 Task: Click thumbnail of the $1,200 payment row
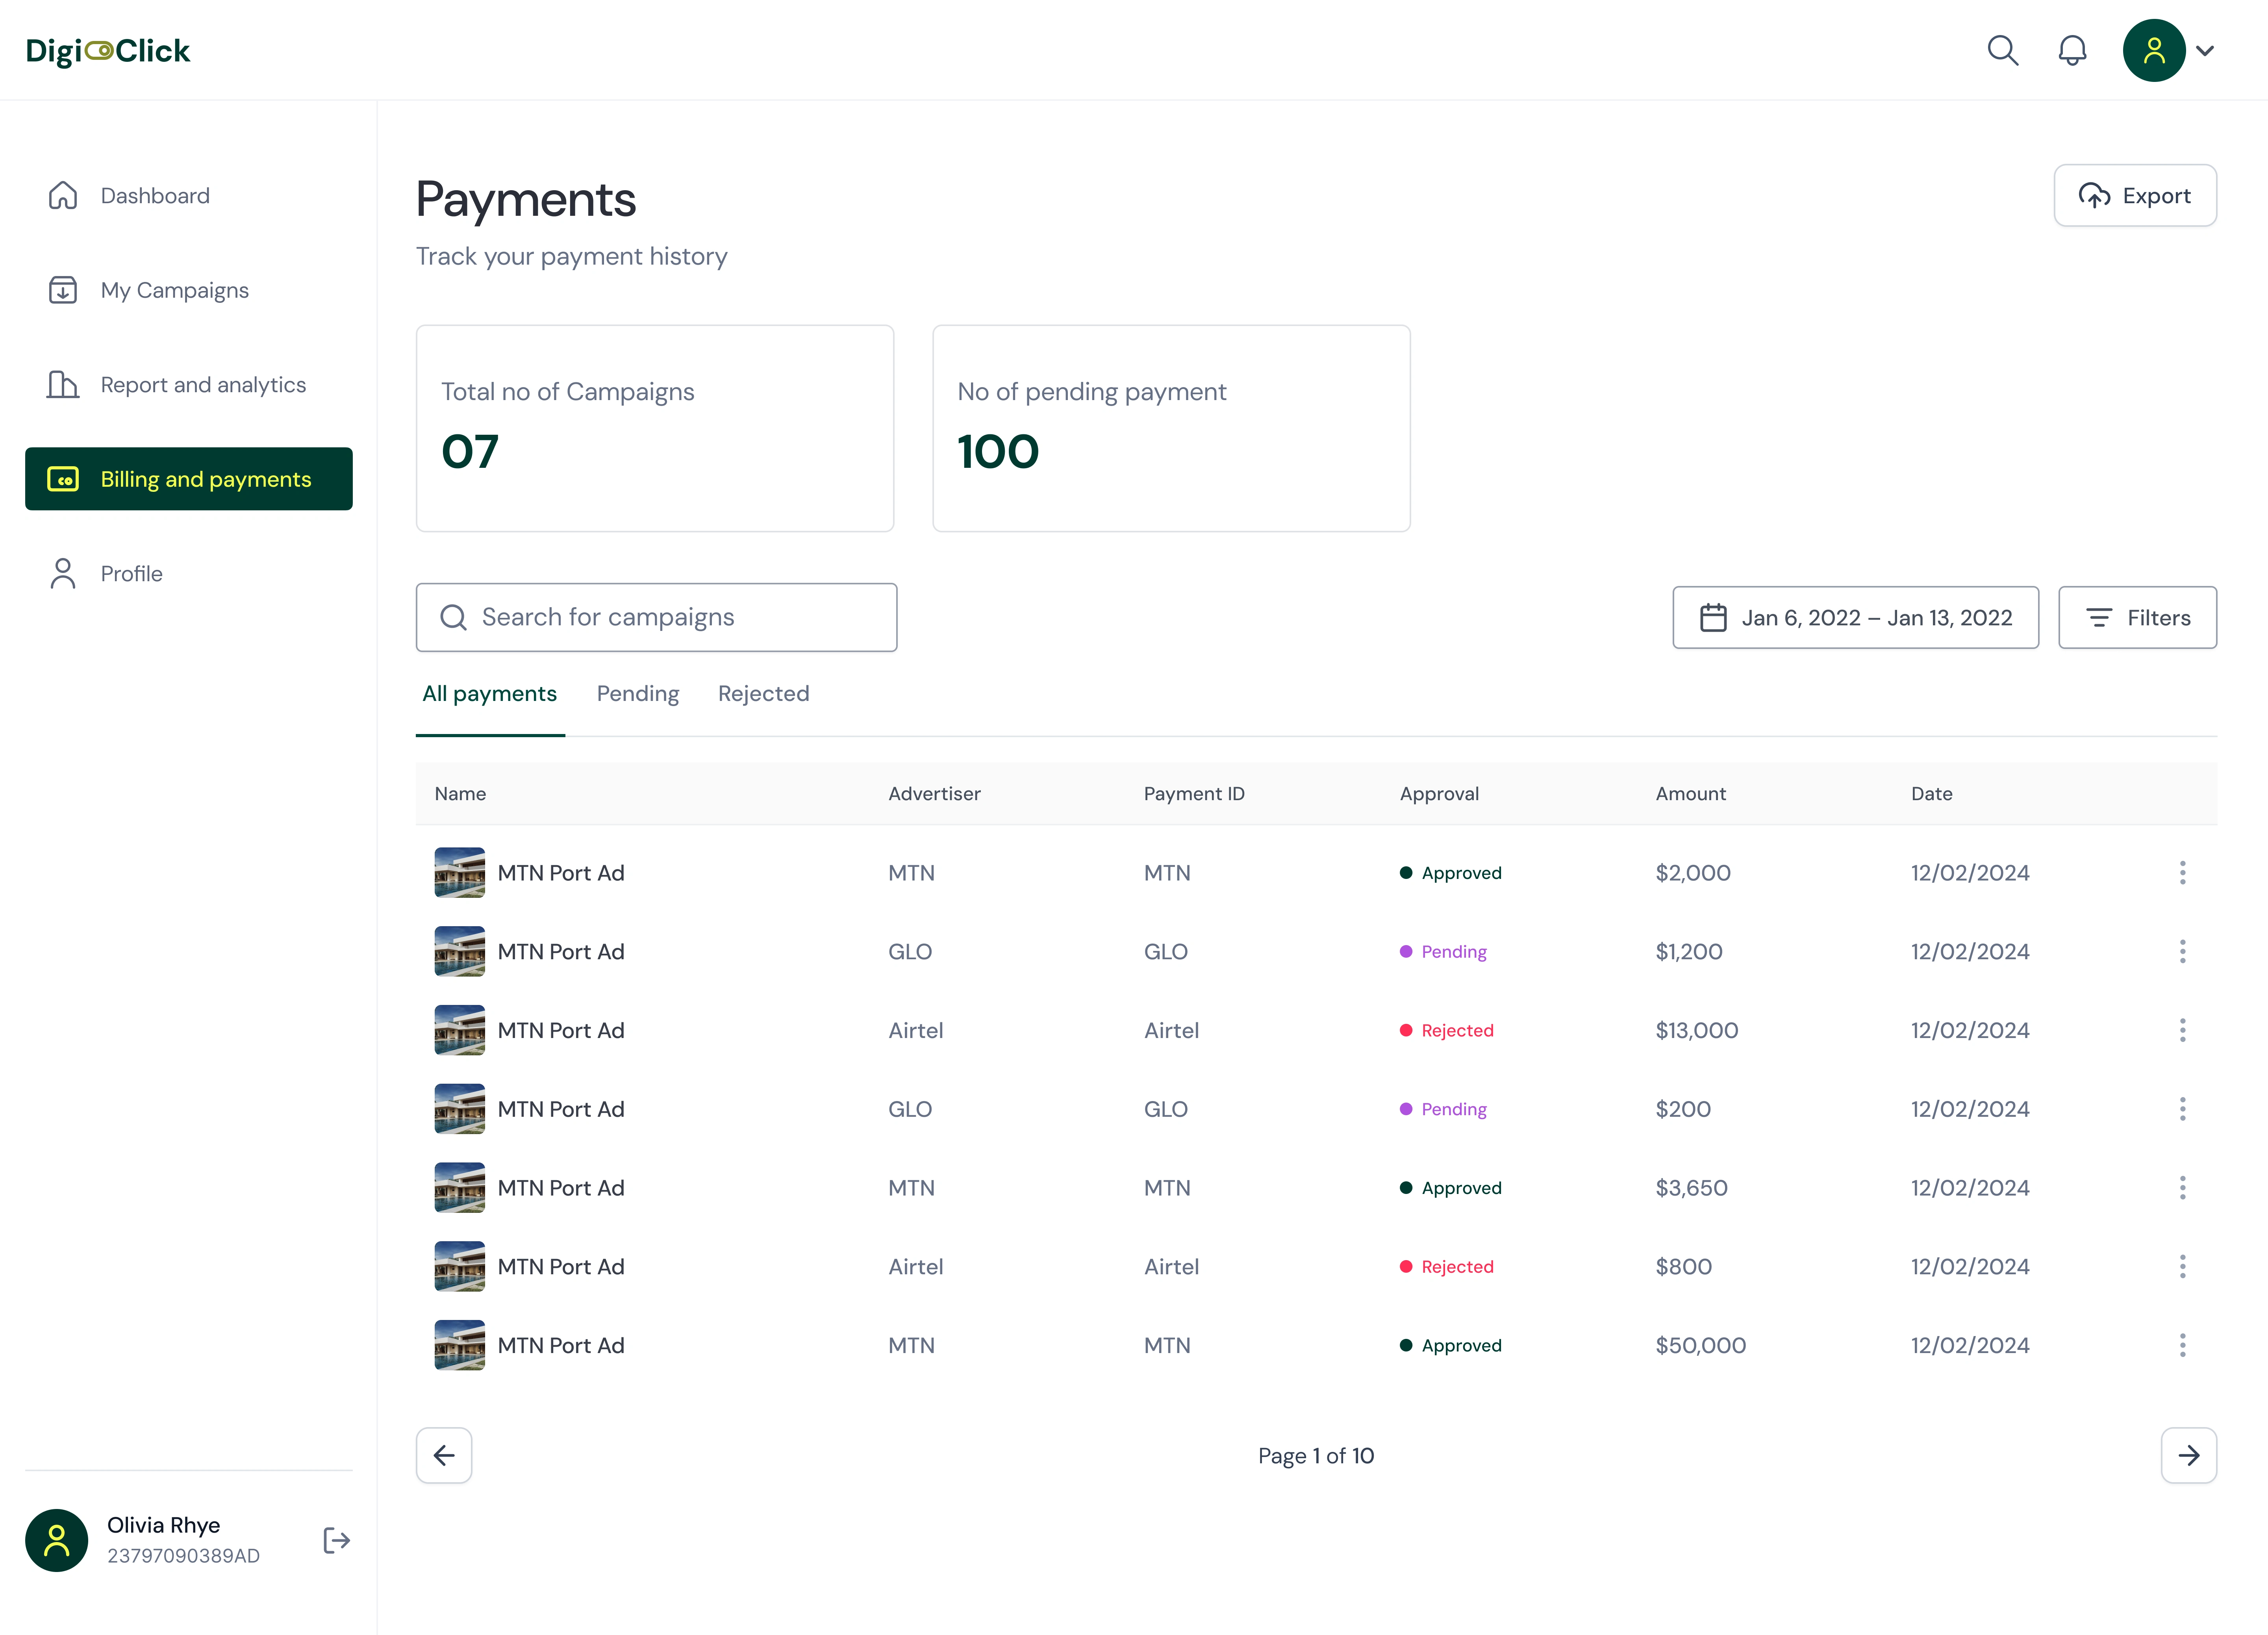(460, 951)
